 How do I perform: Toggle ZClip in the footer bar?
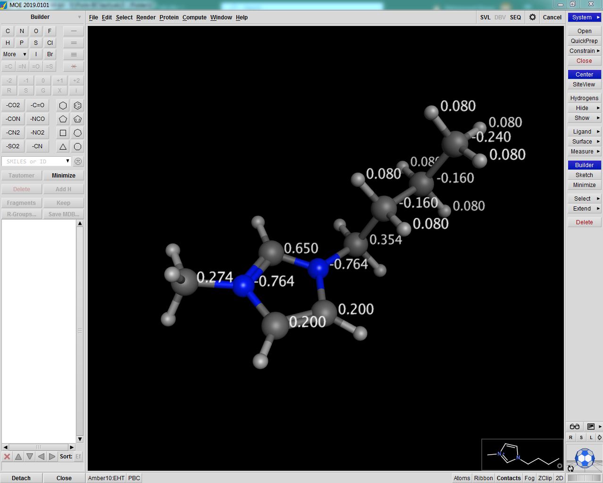pos(544,478)
